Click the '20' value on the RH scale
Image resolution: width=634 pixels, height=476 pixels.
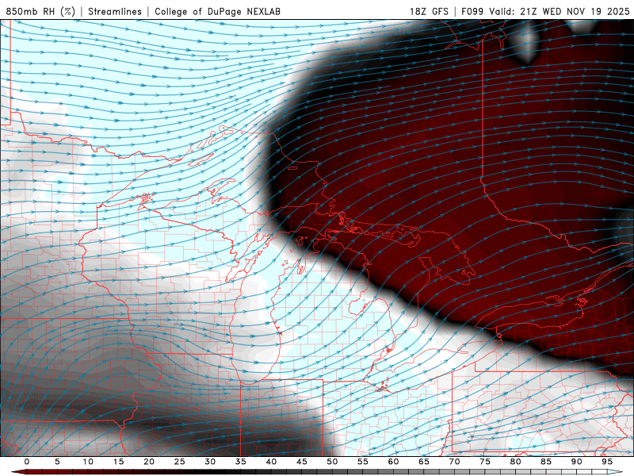[x=149, y=462]
